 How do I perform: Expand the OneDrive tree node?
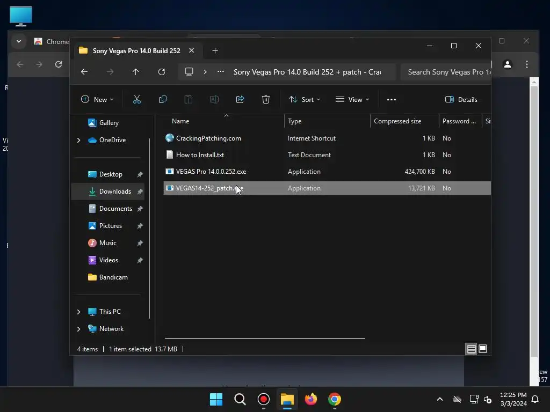click(x=78, y=140)
